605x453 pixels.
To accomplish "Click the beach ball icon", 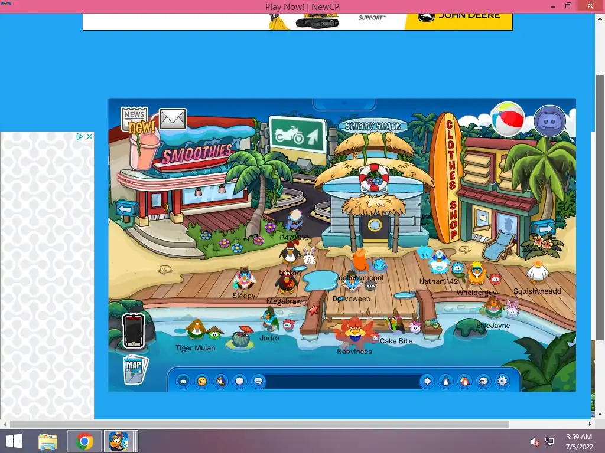I will point(507,119).
